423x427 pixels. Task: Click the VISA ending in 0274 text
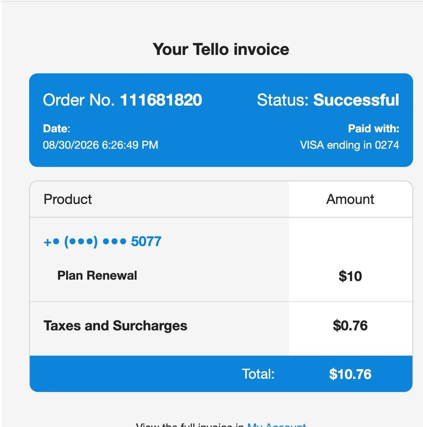(x=349, y=145)
